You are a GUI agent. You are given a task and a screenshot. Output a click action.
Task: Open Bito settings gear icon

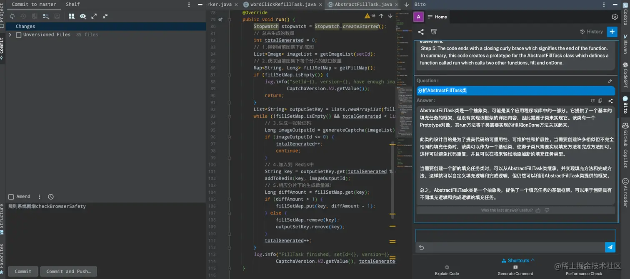(x=615, y=17)
